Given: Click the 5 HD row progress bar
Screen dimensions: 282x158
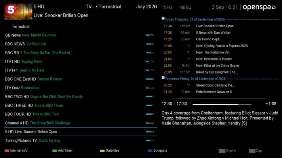Looking at the screenshot, I should (150, 132).
